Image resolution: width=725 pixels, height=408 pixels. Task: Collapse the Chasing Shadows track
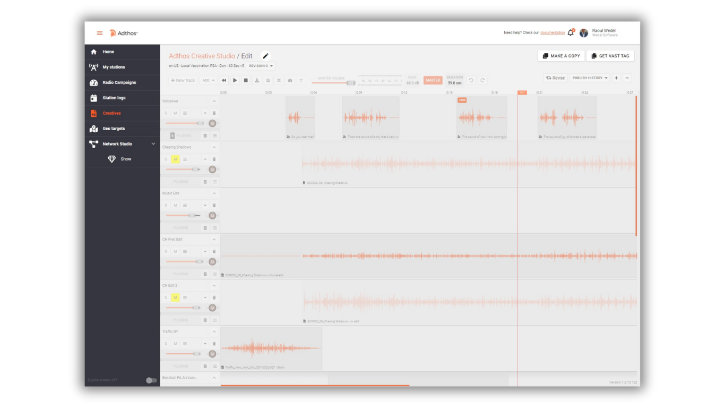pos(214,147)
